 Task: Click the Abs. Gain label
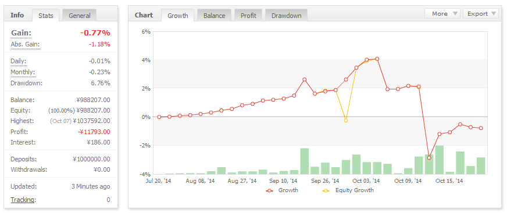pyautogui.click(x=25, y=44)
